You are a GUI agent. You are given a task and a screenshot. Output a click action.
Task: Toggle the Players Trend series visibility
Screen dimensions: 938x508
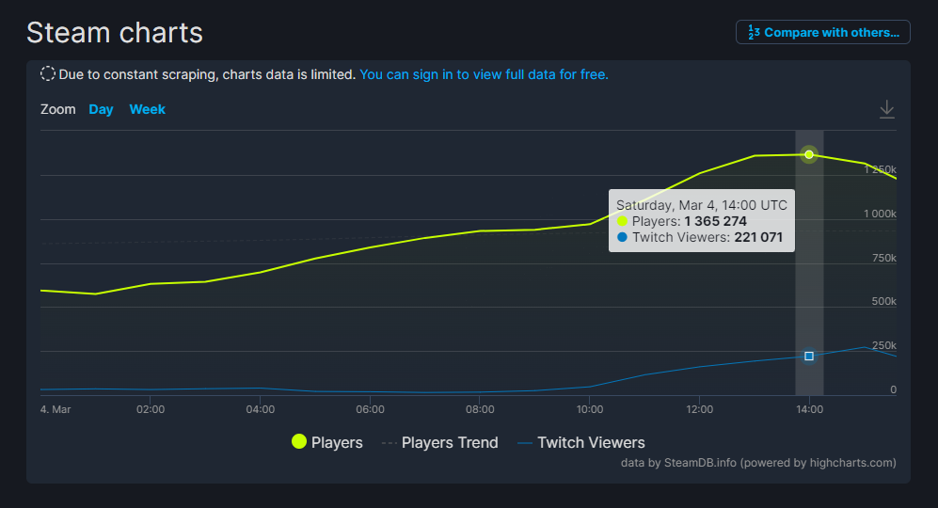[439, 442]
